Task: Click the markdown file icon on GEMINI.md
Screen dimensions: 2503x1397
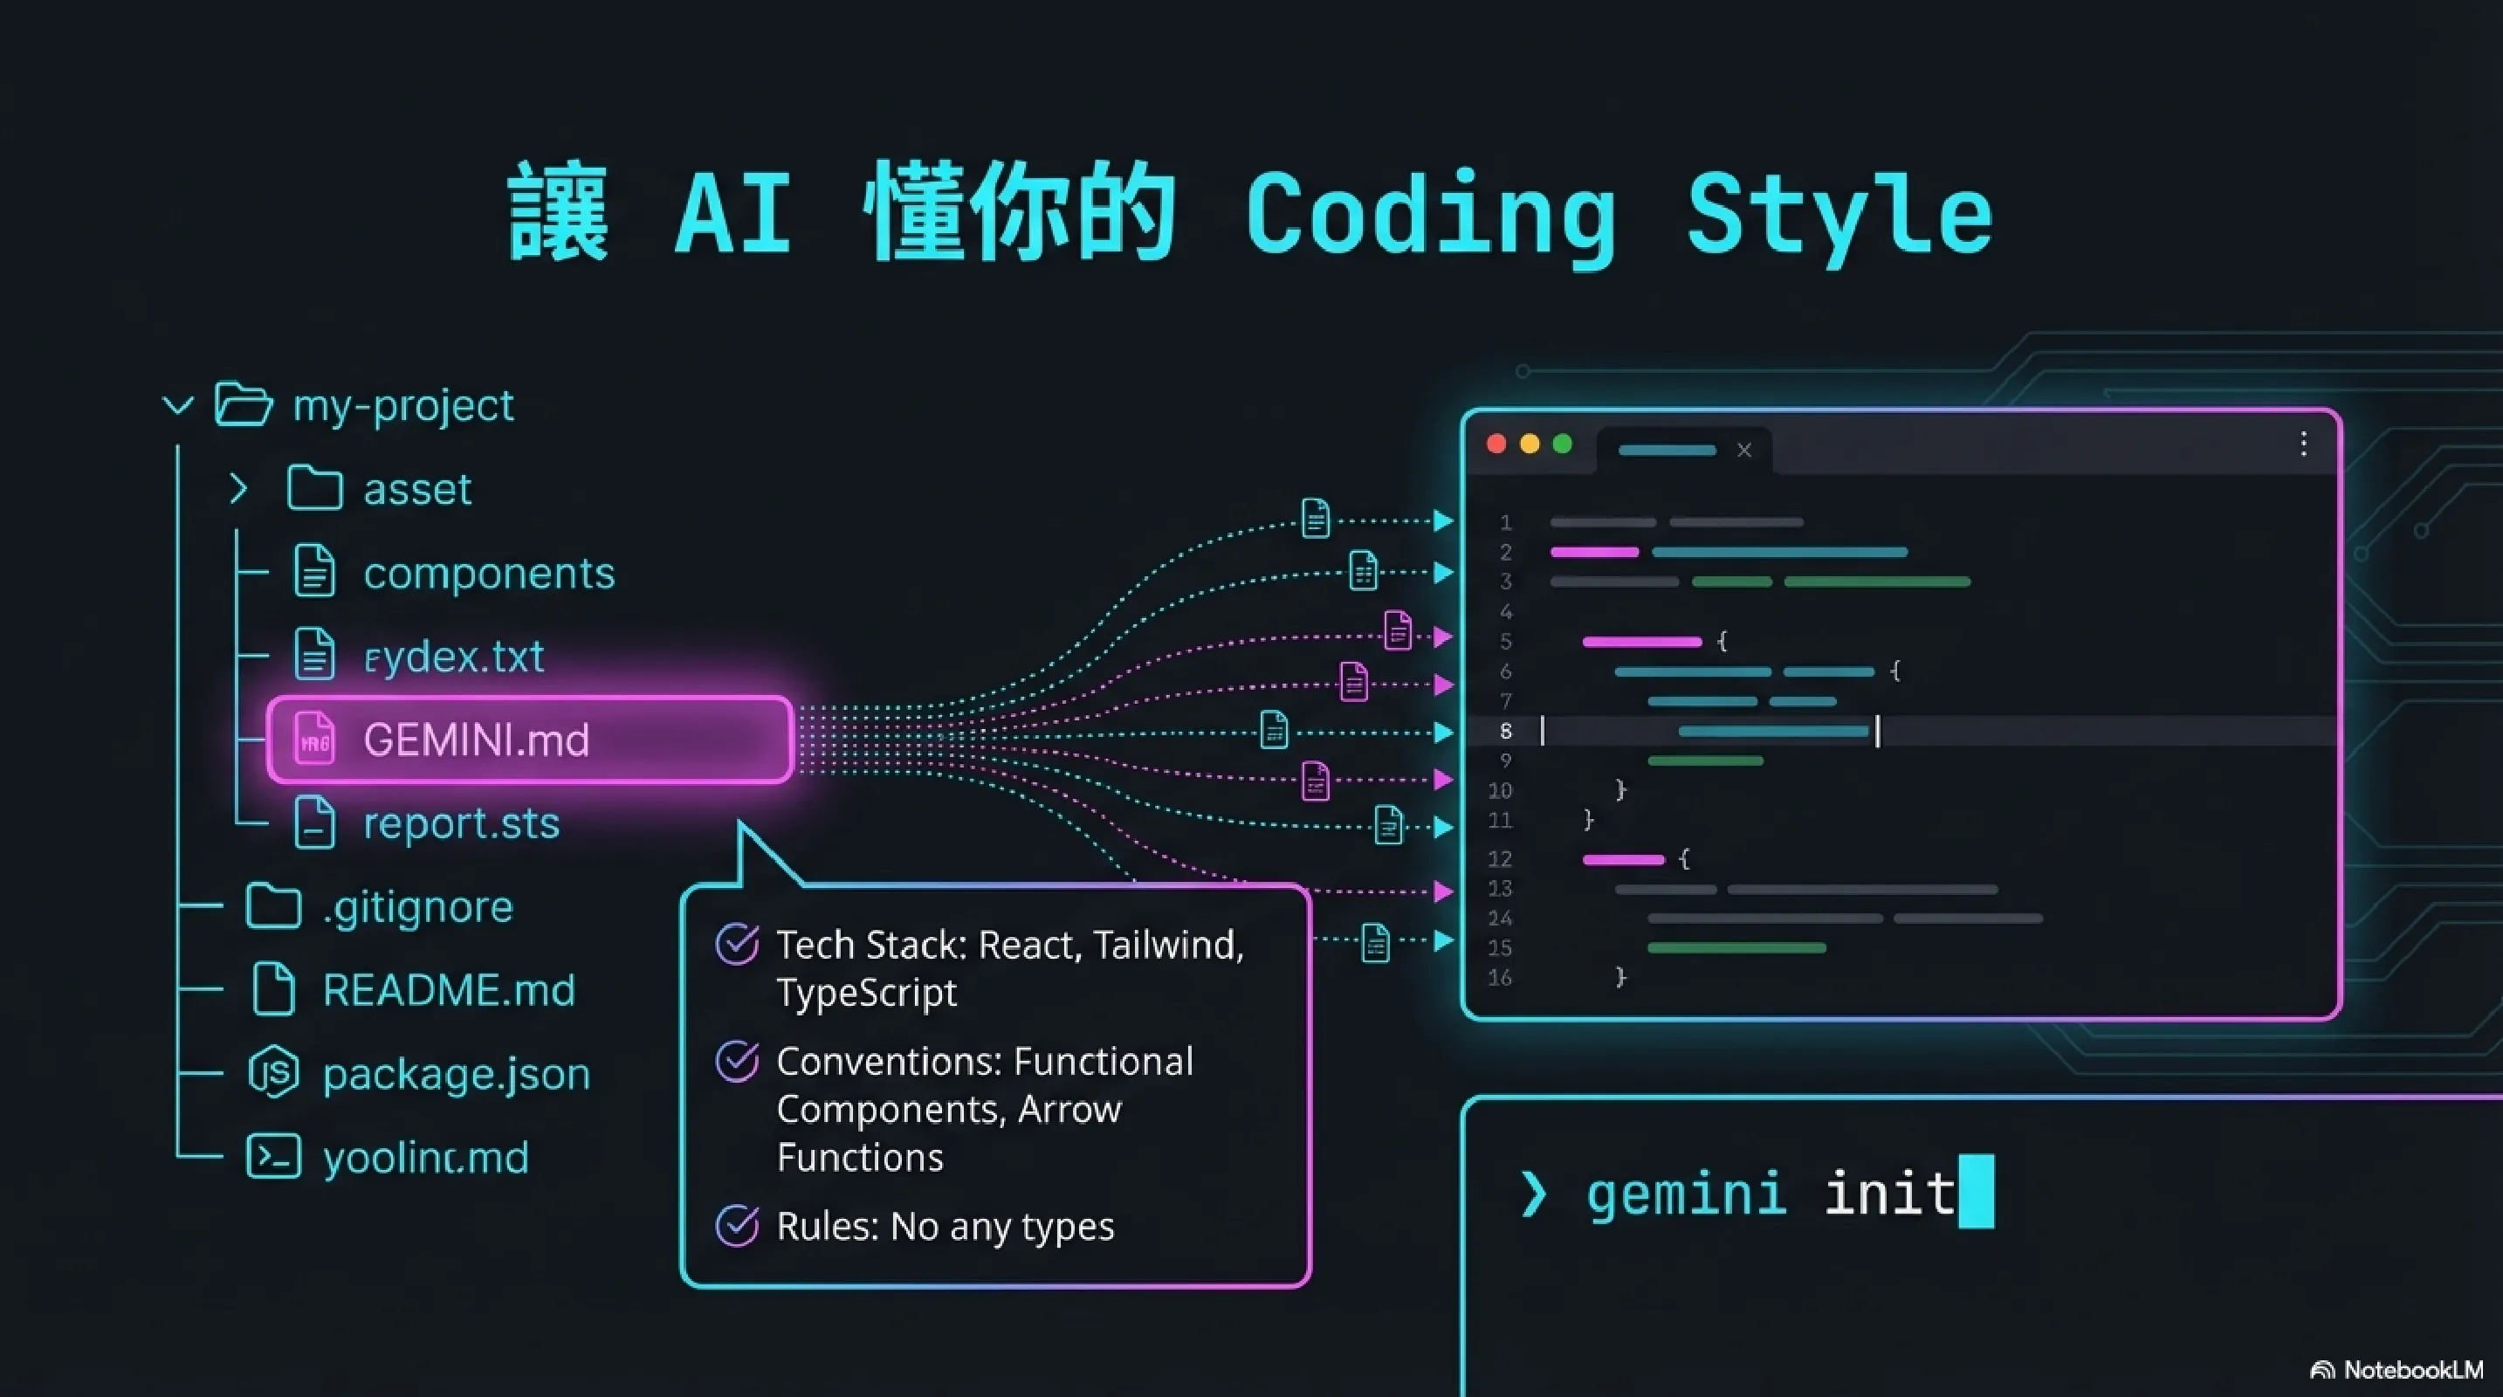Action: (313, 740)
